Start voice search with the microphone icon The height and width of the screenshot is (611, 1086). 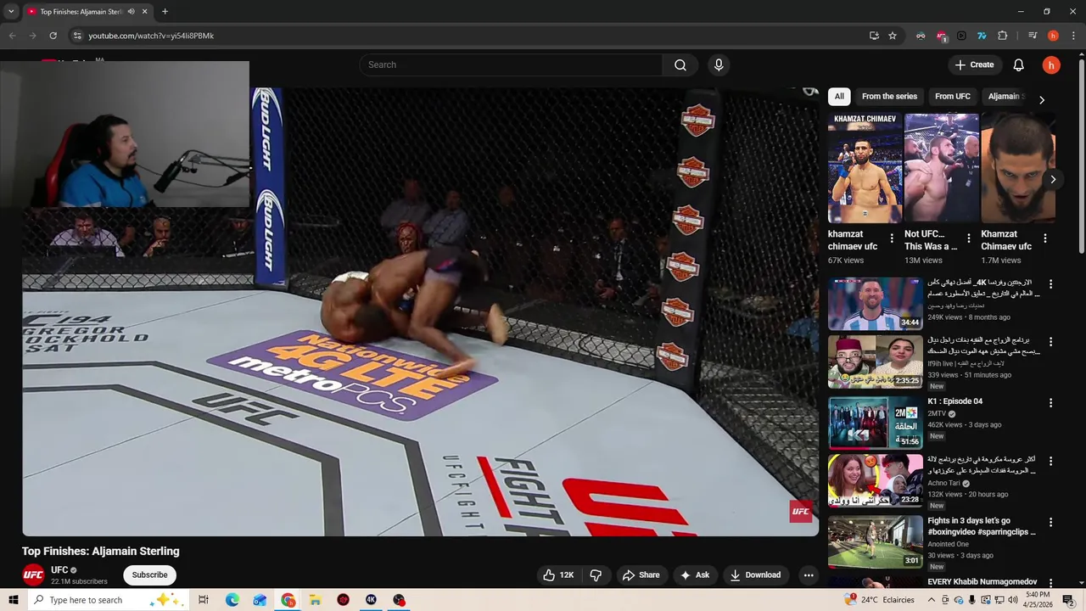click(x=719, y=65)
